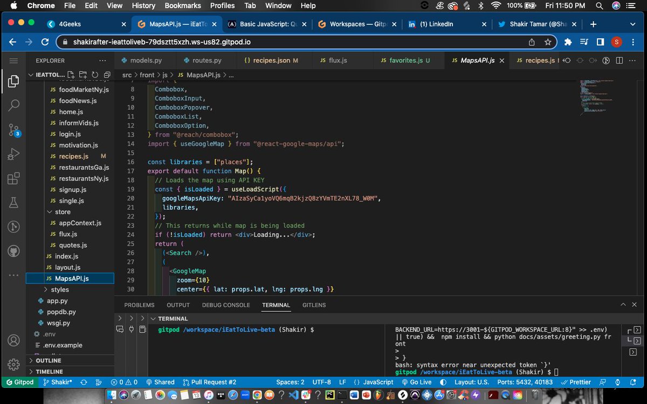Switch to the GITLENS panel tab
Image resolution: width=647 pixels, height=404 pixels.
tap(314, 305)
